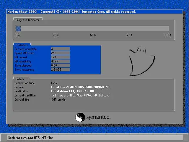Click the restore progress bar
Screen dimensions: 189x142
[92, 29]
